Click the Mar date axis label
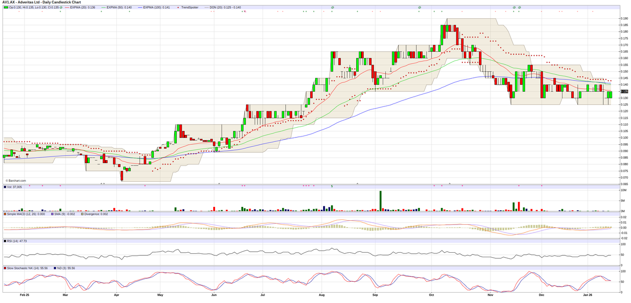The image size is (631, 303). click(x=65, y=294)
